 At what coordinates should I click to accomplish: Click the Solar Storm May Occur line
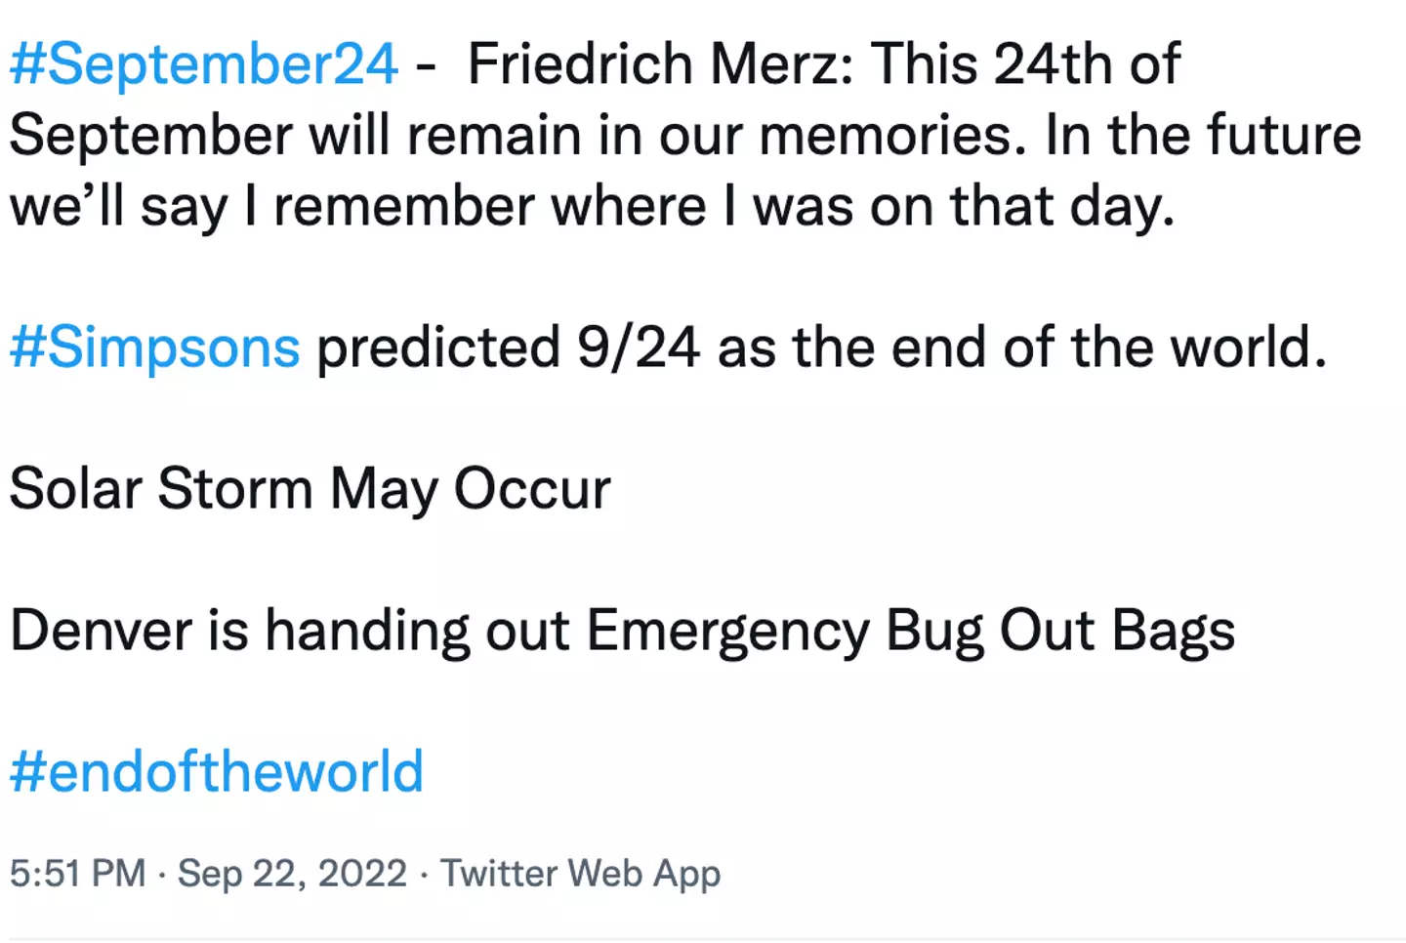point(310,488)
